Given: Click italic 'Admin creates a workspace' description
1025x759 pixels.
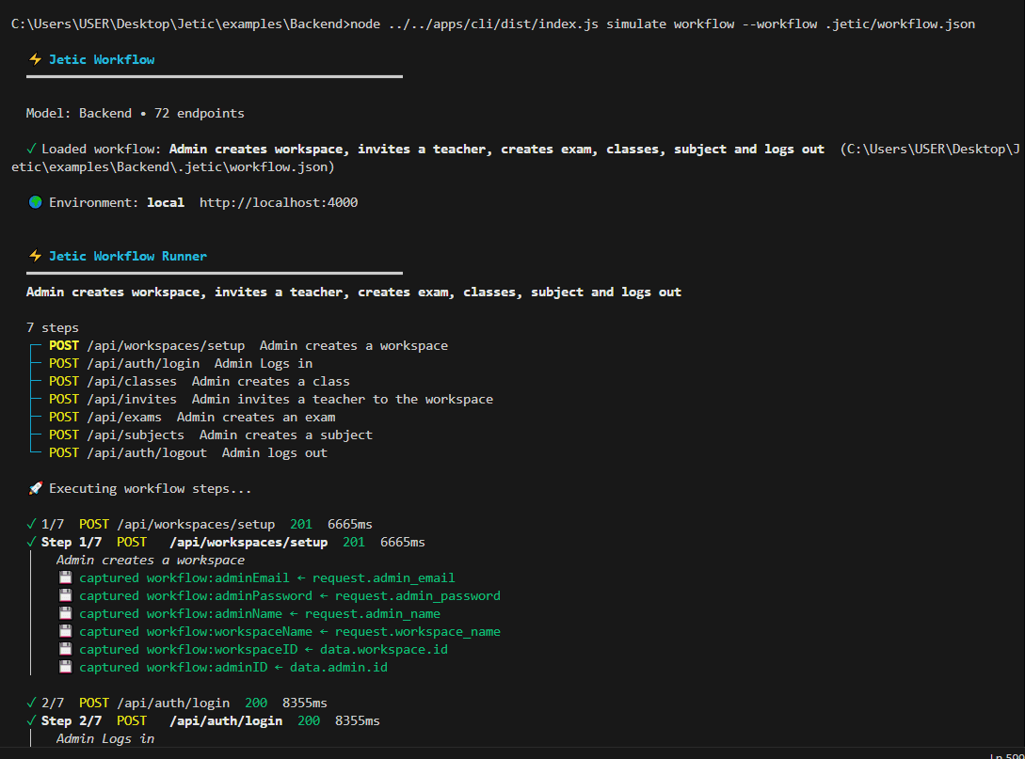Looking at the screenshot, I should click(x=151, y=560).
